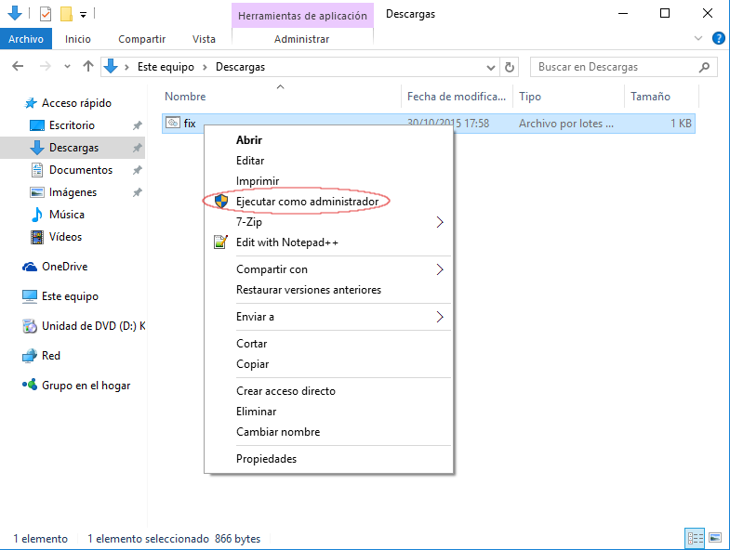
Task: Open the Vista ribbon tab
Action: [x=204, y=39]
